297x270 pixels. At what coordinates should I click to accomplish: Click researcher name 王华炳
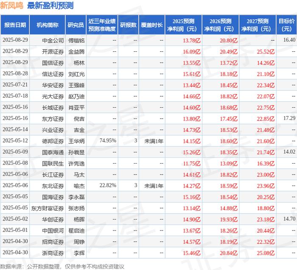point(76,141)
